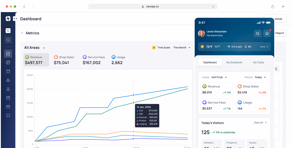Open the archive box icon in sidebar
The height and width of the screenshot is (148, 292).
(x=8, y=98)
